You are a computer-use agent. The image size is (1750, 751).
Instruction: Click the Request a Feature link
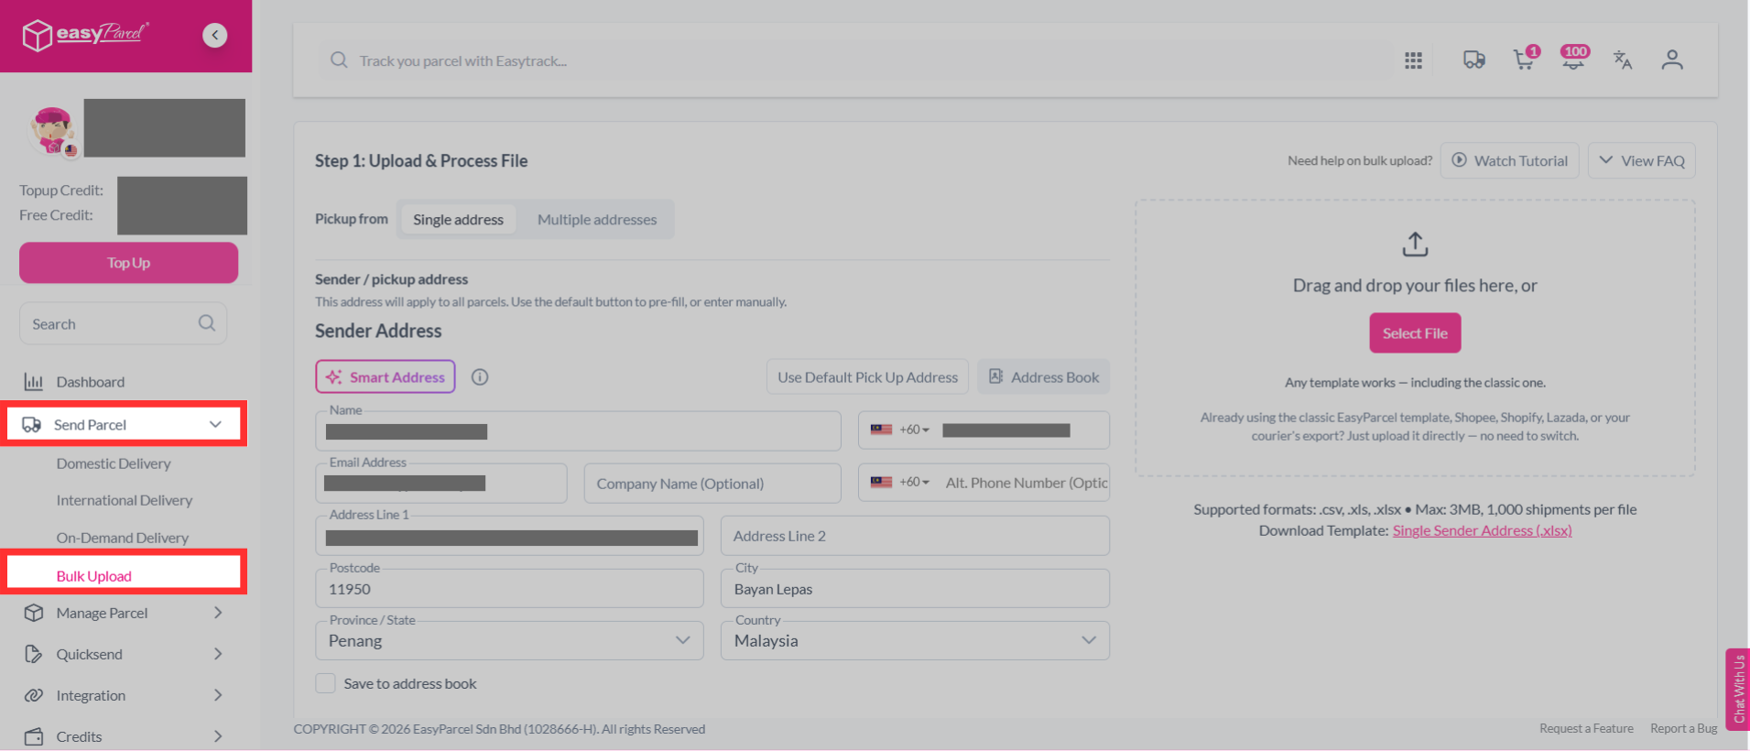pos(1586,728)
